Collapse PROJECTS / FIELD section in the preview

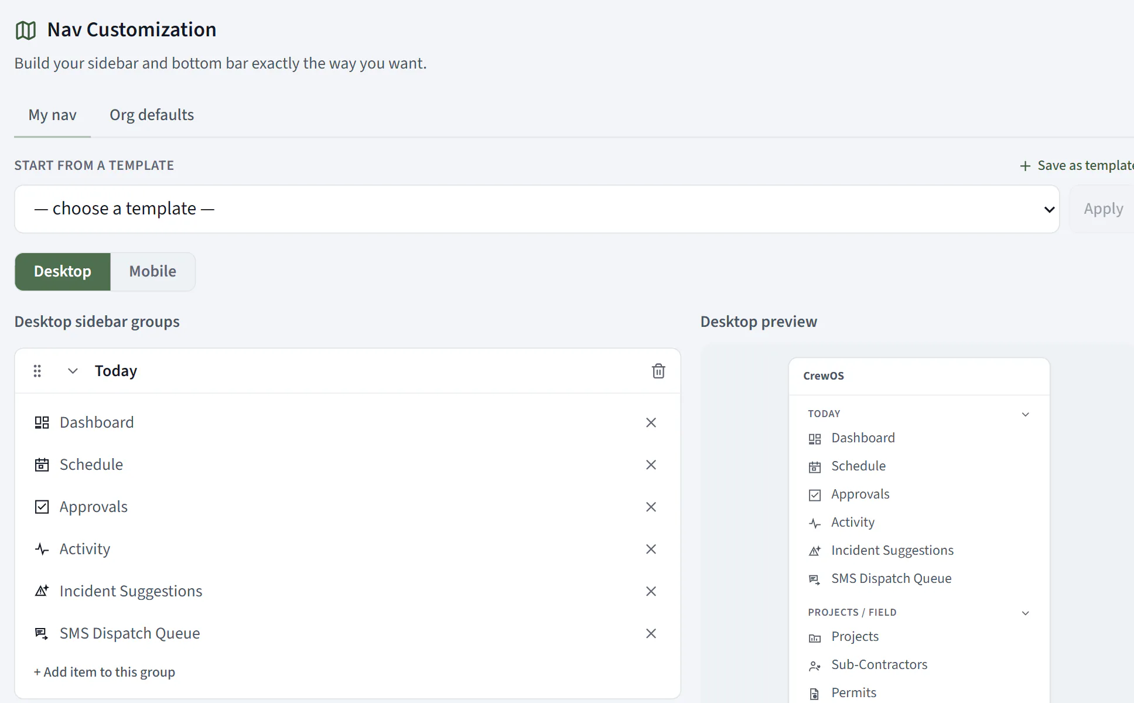[x=1026, y=613]
